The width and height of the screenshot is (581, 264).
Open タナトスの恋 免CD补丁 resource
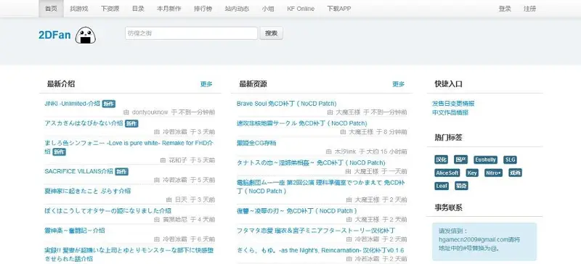[311, 162]
